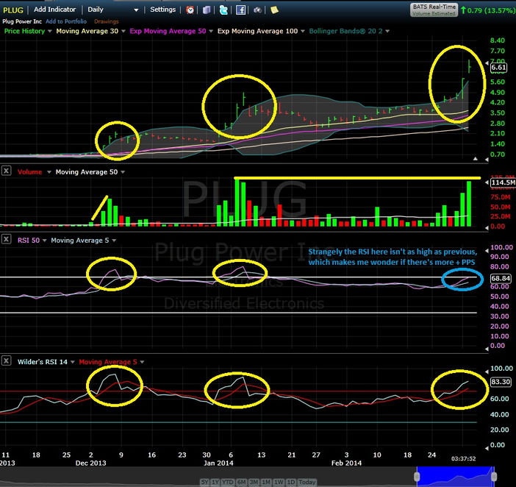The width and height of the screenshot is (516, 487).
Task: Expand the RSI 50 dropdown
Action: (44, 241)
